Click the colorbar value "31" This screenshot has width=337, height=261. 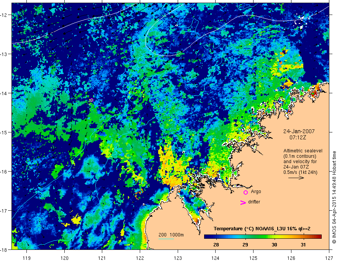(x=303, y=244)
